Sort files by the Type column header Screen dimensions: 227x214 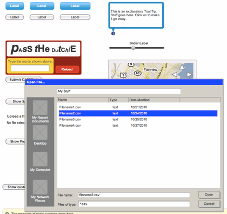tap(118, 100)
